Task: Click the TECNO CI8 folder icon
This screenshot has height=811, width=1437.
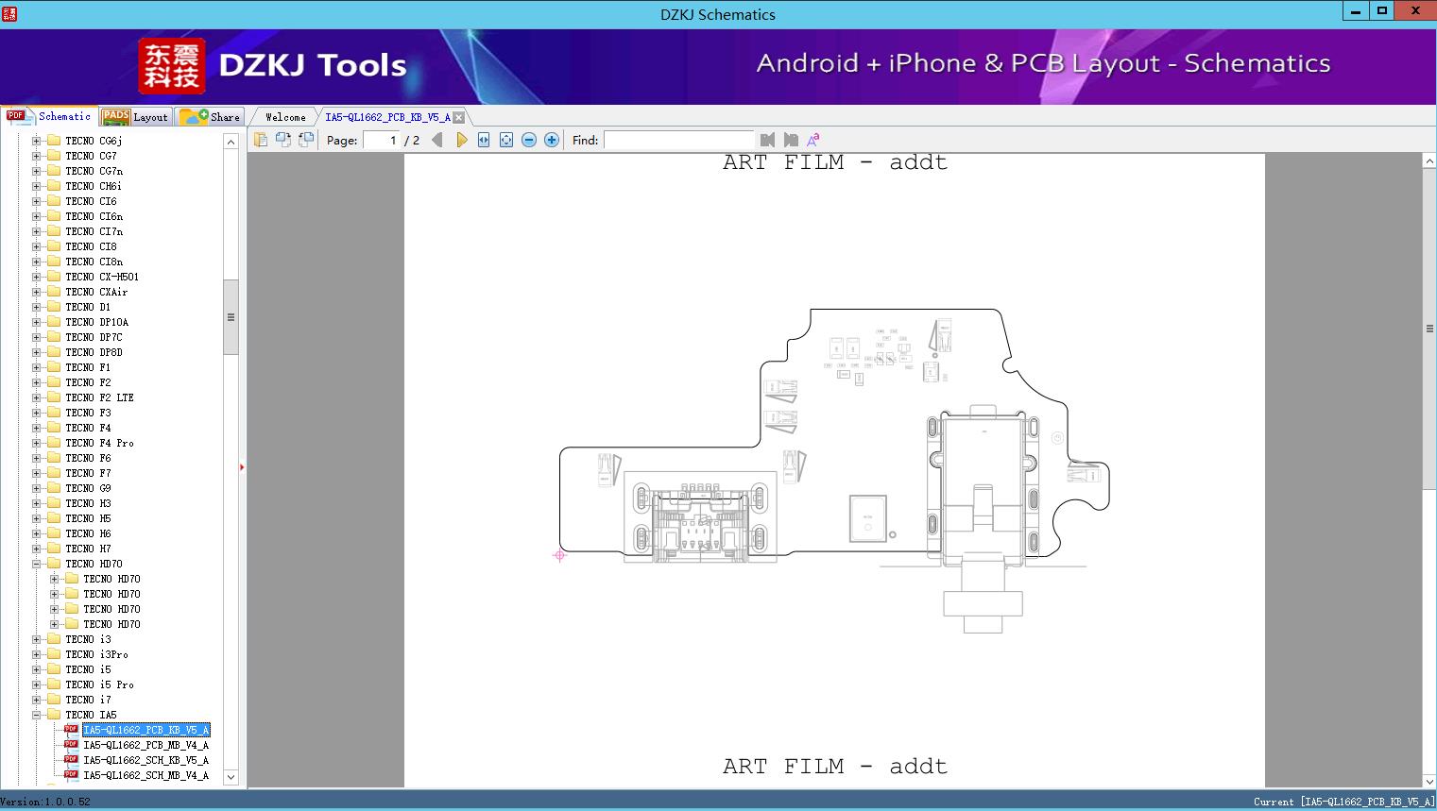Action: tap(54, 246)
